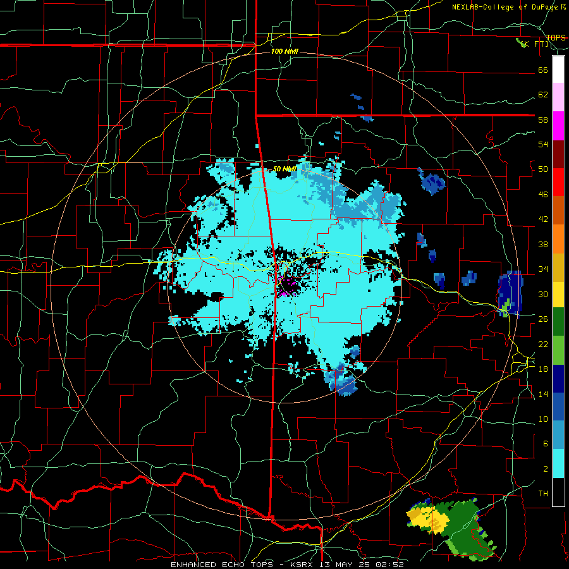The image size is (569, 569).
Task: Pick the navy blue legend swatch
Action: click(558, 379)
